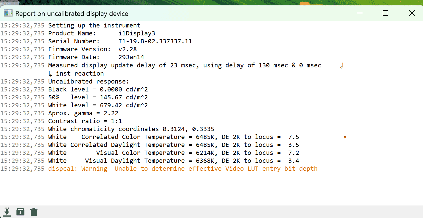Click the Serial Number log line

(120, 41)
